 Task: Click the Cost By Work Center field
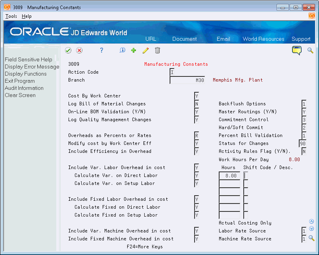point(197,96)
